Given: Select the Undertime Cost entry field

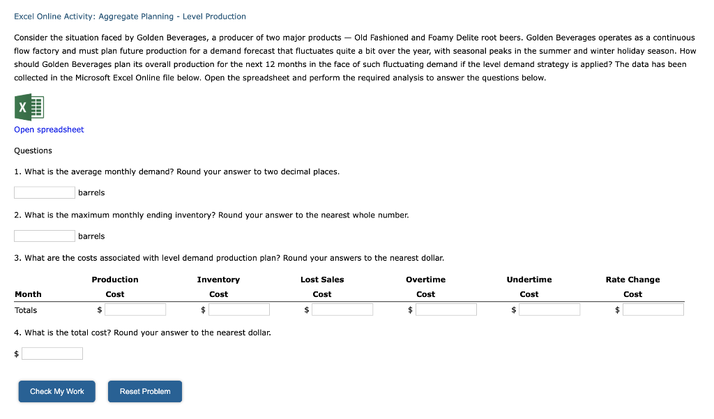Looking at the screenshot, I should (x=549, y=309).
